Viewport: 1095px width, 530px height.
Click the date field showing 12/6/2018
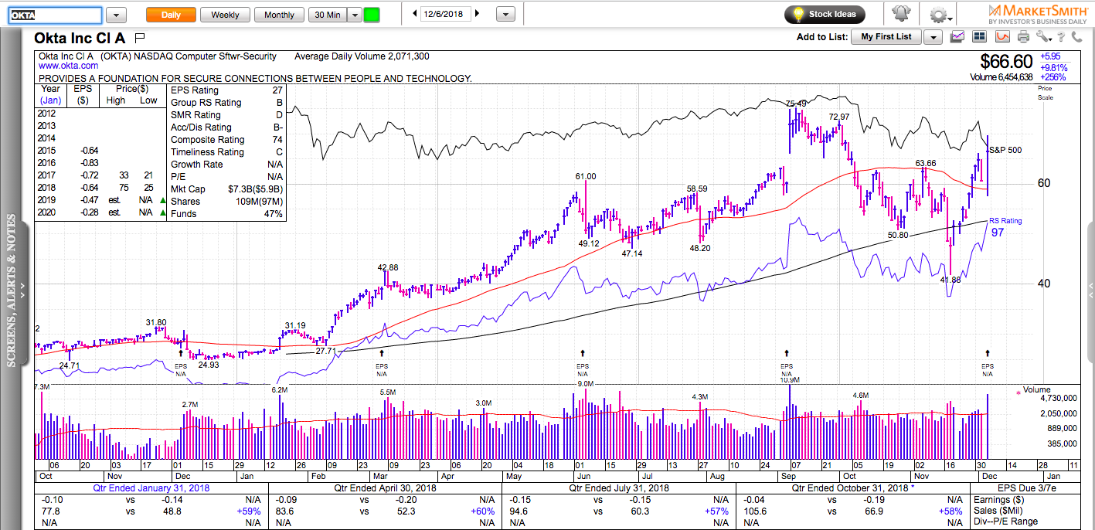(x=446, y=14)
